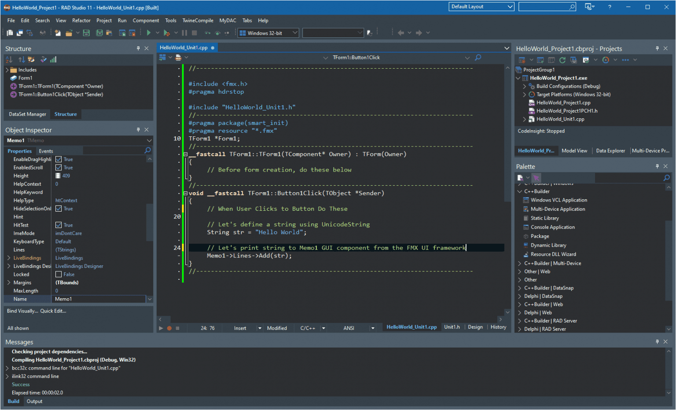Click the platform circle icon in Projects toolbar
The width and height of the screenshot is (676, 410).
606,60
